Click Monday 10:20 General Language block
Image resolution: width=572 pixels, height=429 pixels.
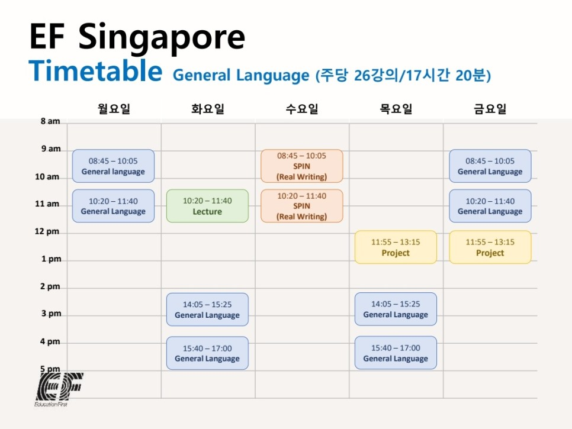point(113,206)
